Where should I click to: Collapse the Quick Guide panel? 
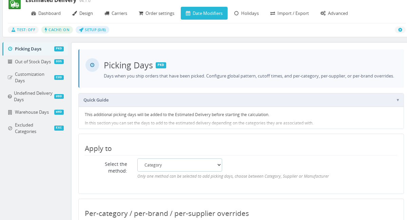pyautogui.click(x=241, y=100)
